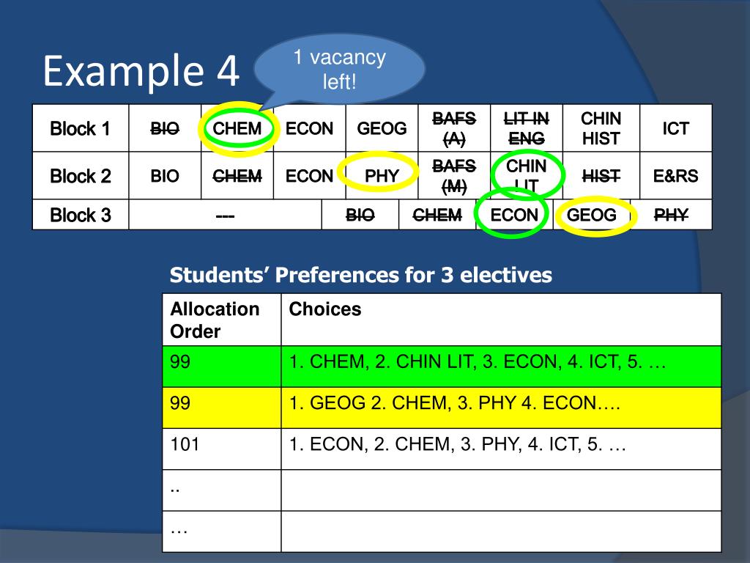Screen dimensions: 750x563
Task: Click the last-row '…' allocation cell
Action: tap(221, 531)
